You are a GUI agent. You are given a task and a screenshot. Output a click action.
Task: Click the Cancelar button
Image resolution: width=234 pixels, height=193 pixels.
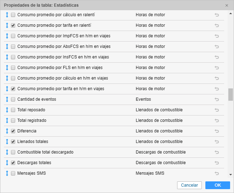pos(189,185)
